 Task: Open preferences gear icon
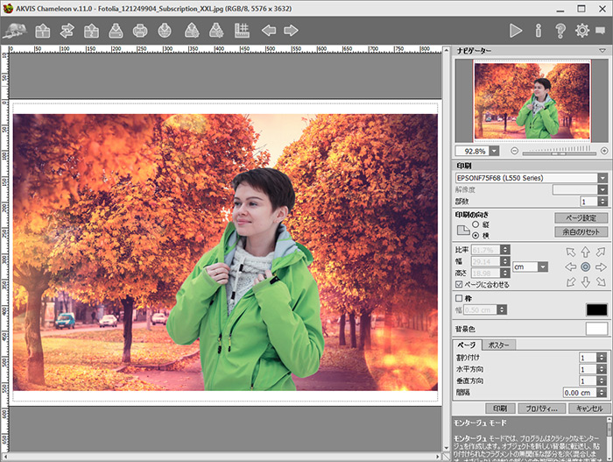click(582, 31)
